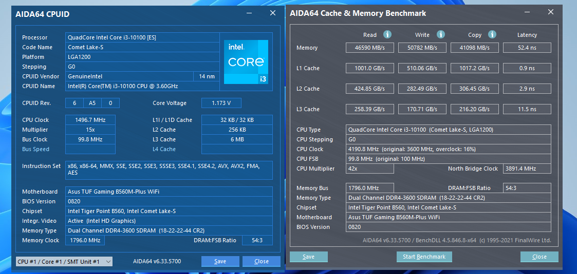Click the Code Name value Comet Lake-S
Viewport: 577px width, 274px height.
click(x=142, y=47)
